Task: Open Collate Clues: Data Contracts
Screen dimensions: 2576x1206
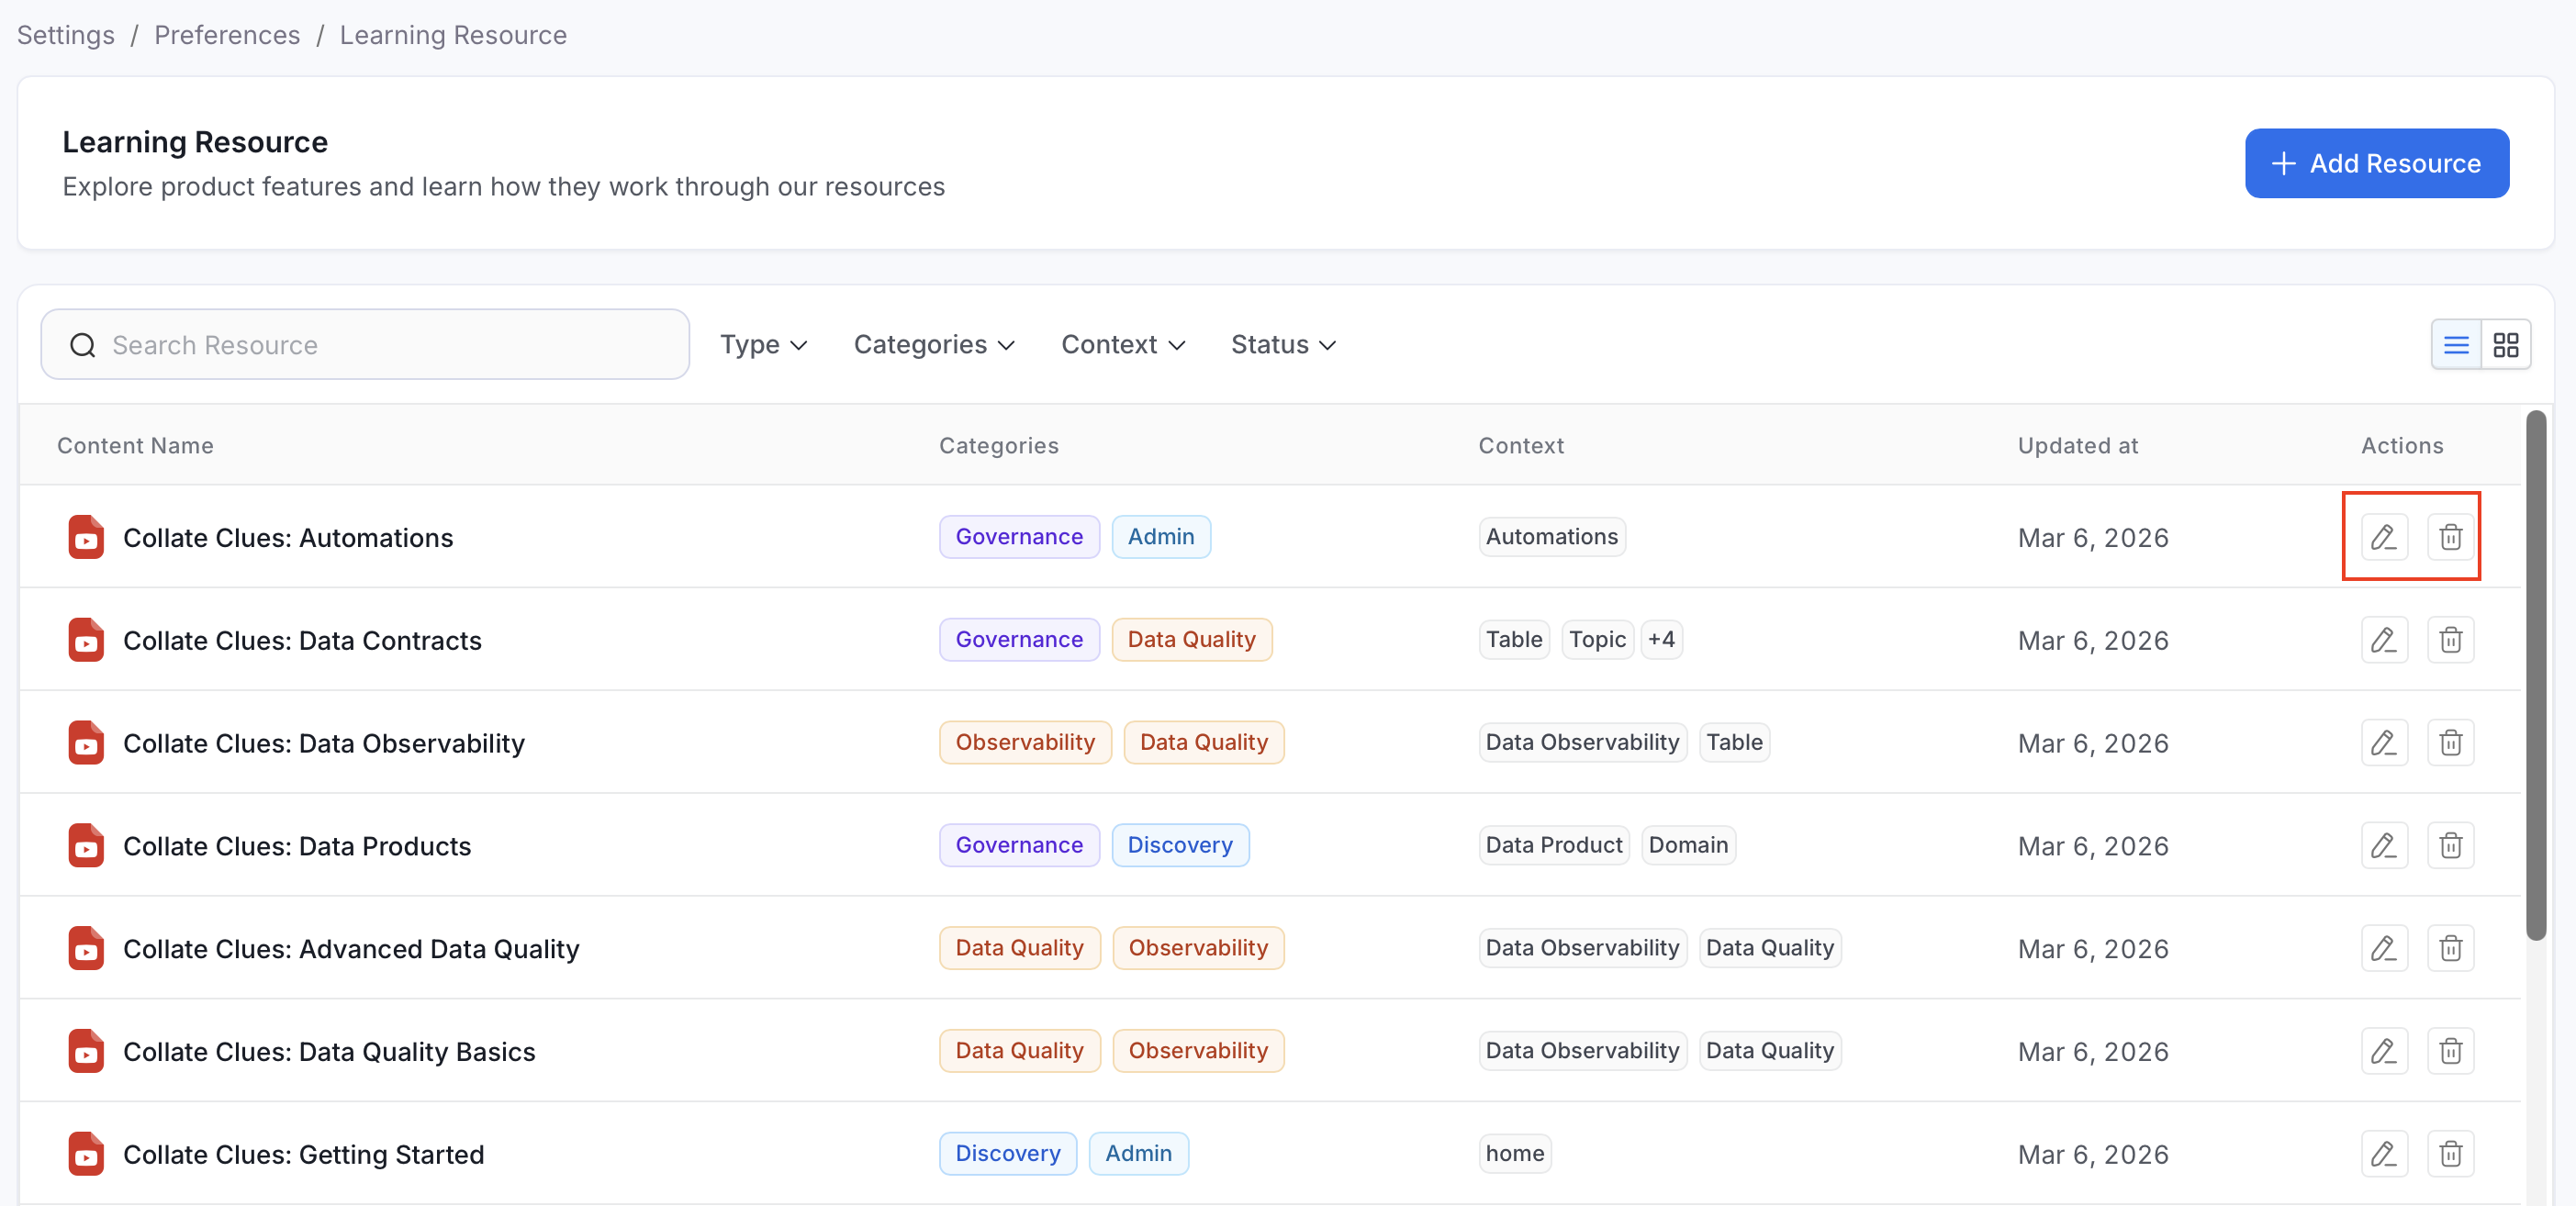Action: 302,641
